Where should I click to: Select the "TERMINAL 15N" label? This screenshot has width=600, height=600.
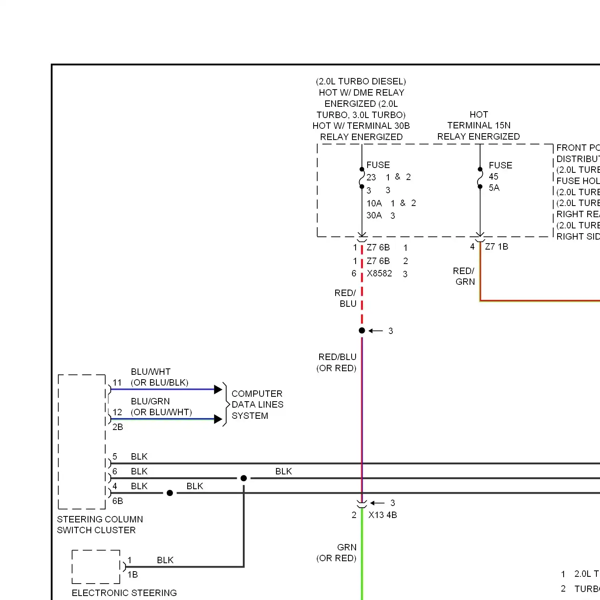479,125
